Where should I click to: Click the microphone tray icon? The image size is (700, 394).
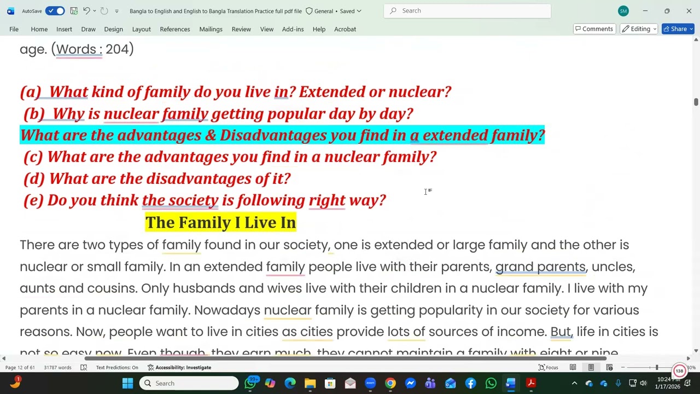[x=618, y=383]
